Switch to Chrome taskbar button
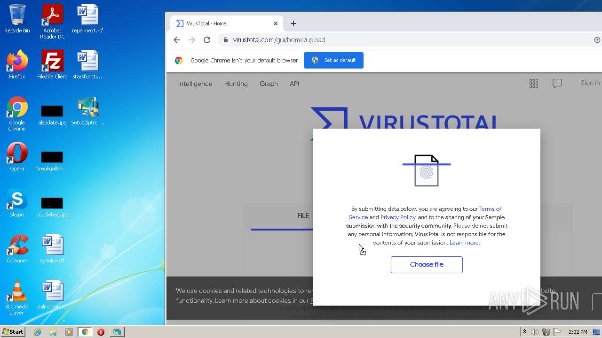 [x=85, y=332]
